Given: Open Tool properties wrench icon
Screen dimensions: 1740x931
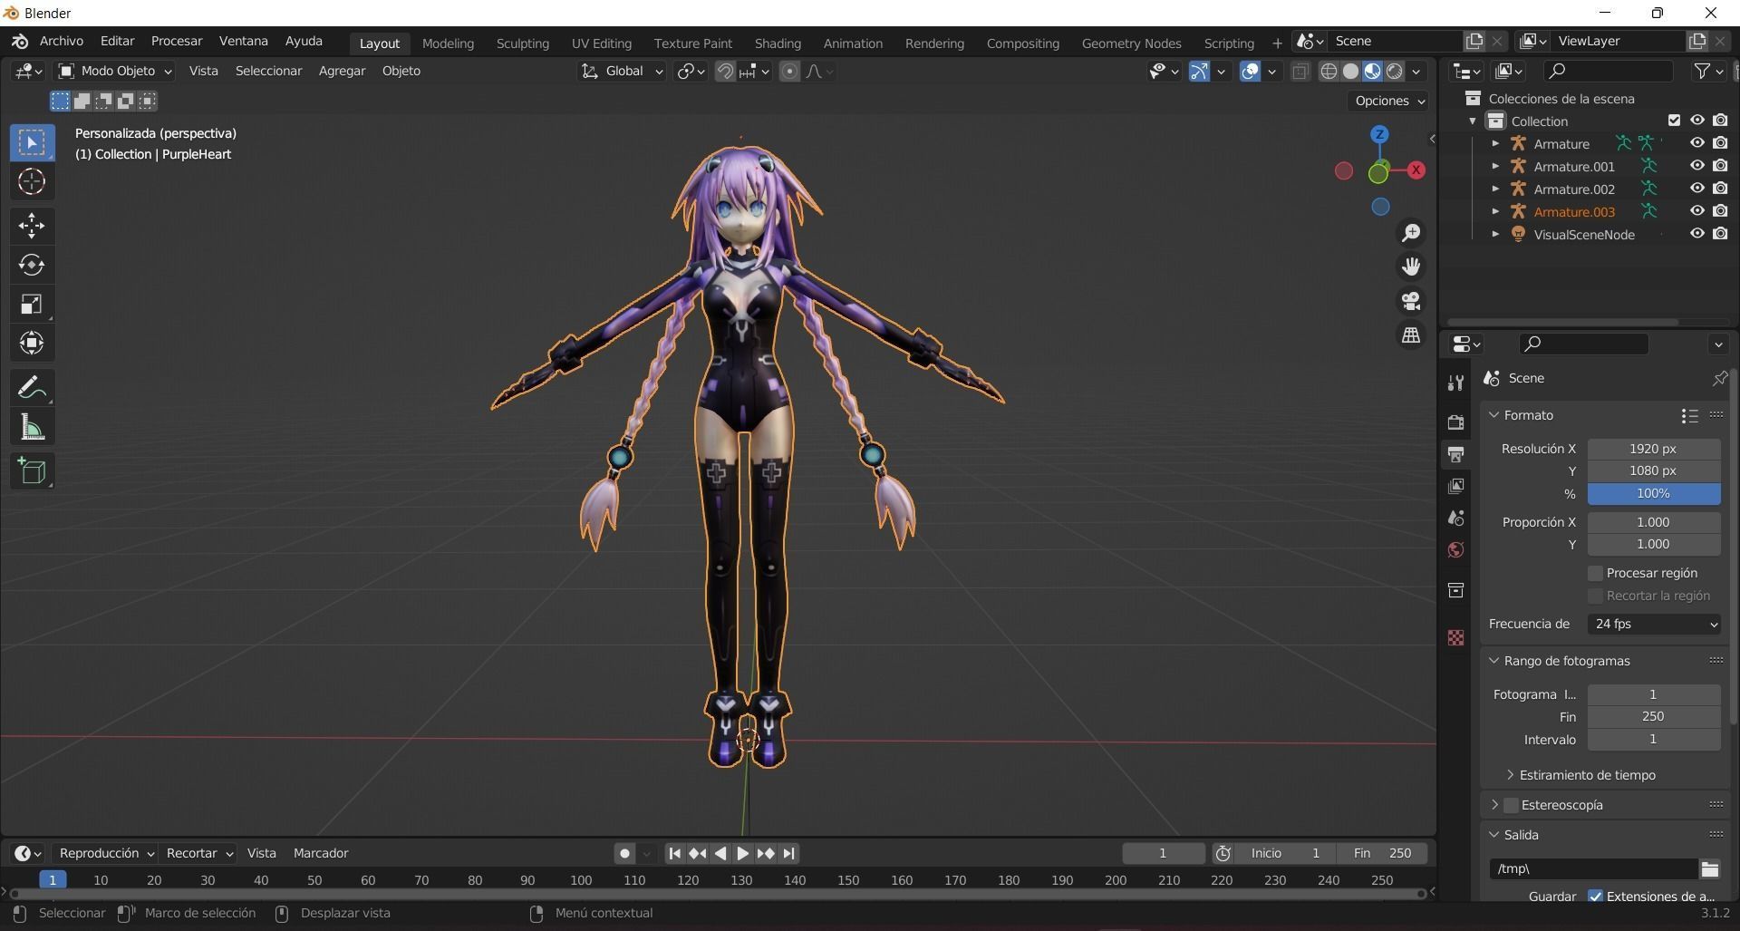Looking at the screenshot, I should pos(1455,383).
